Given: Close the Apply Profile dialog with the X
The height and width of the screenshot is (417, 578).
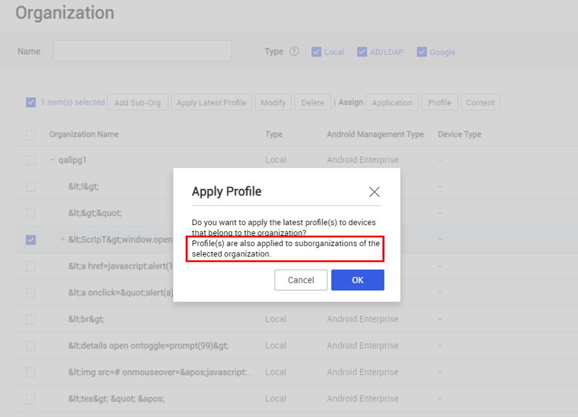Looking at the screenshot, I should [x=374, y=192].
